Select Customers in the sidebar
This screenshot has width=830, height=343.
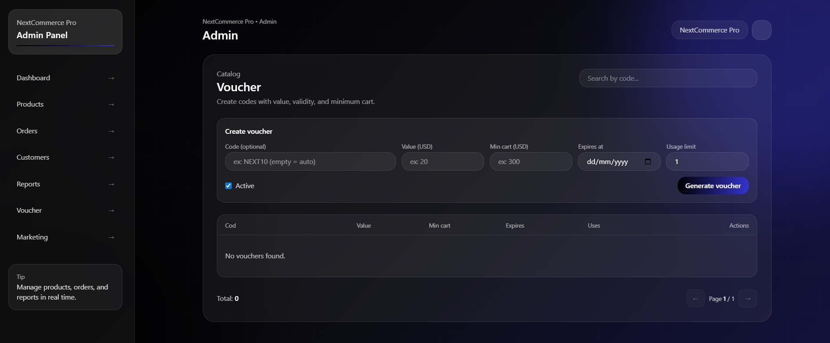click(65, 157)
